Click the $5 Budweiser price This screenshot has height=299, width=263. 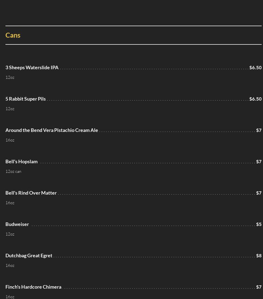pos(259,224)
